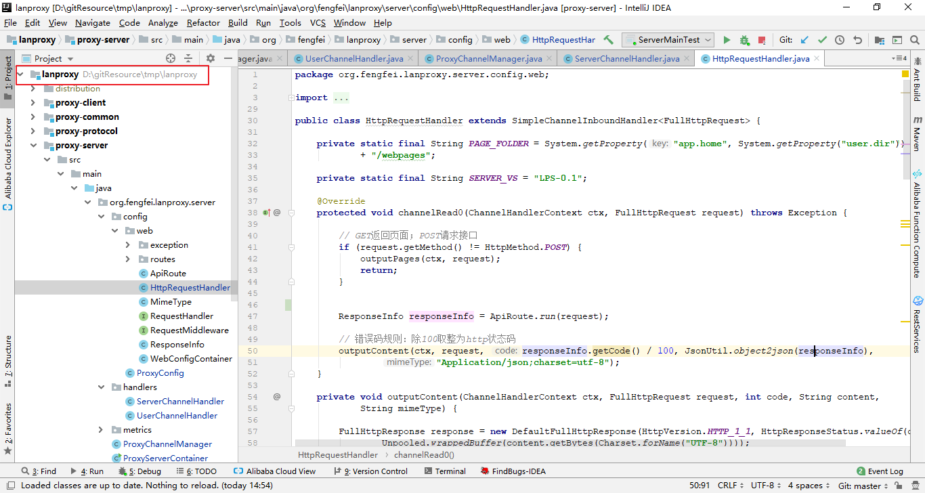Image resolution: width=925 pixels, height=493 pixels.
Task: Commit changes with the green checkmark icon
Action: tap(822, 40)
